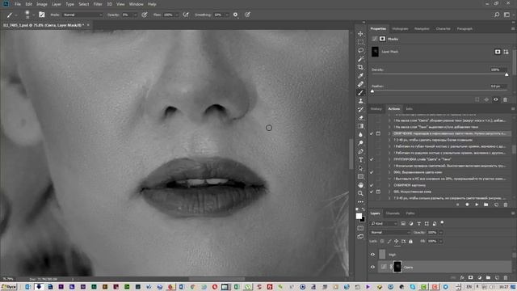Viewport: 517px width, 291px height.
Task: Begin recording an action
Action: click(467, 205)
